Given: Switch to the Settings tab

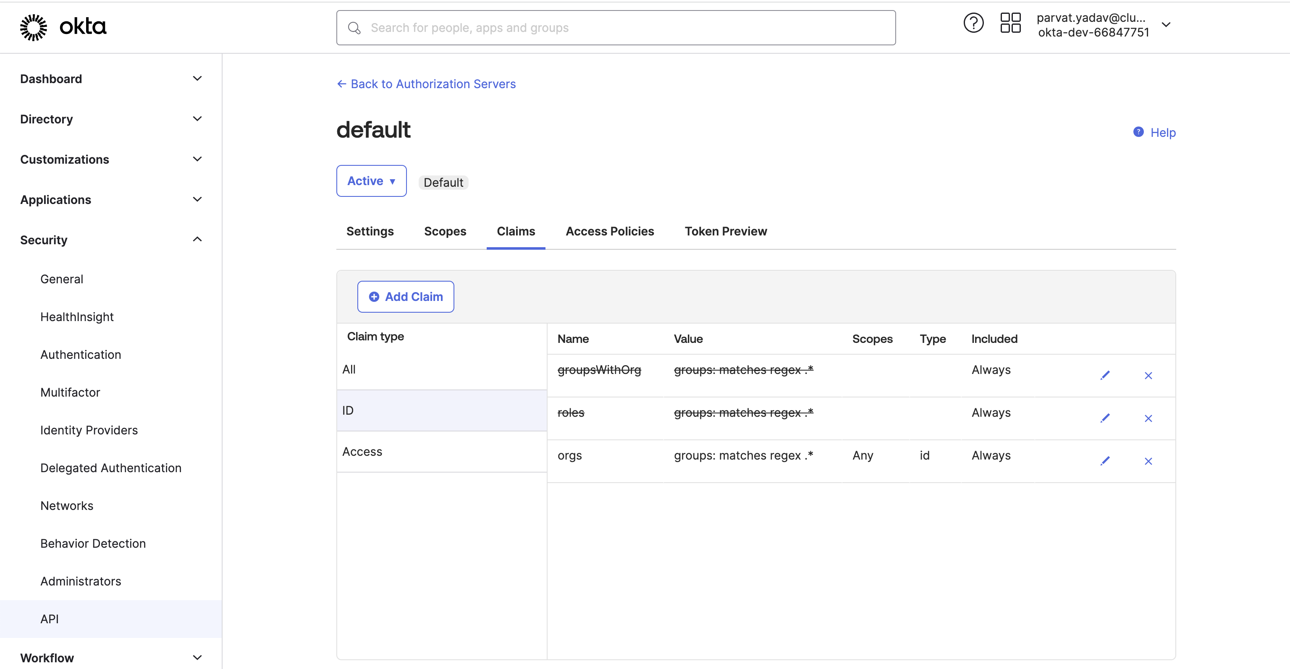Looking at the screenshot, I should pyautogui.click(x=370, y=231).
